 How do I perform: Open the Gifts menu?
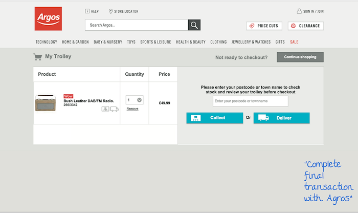point(280,42)
